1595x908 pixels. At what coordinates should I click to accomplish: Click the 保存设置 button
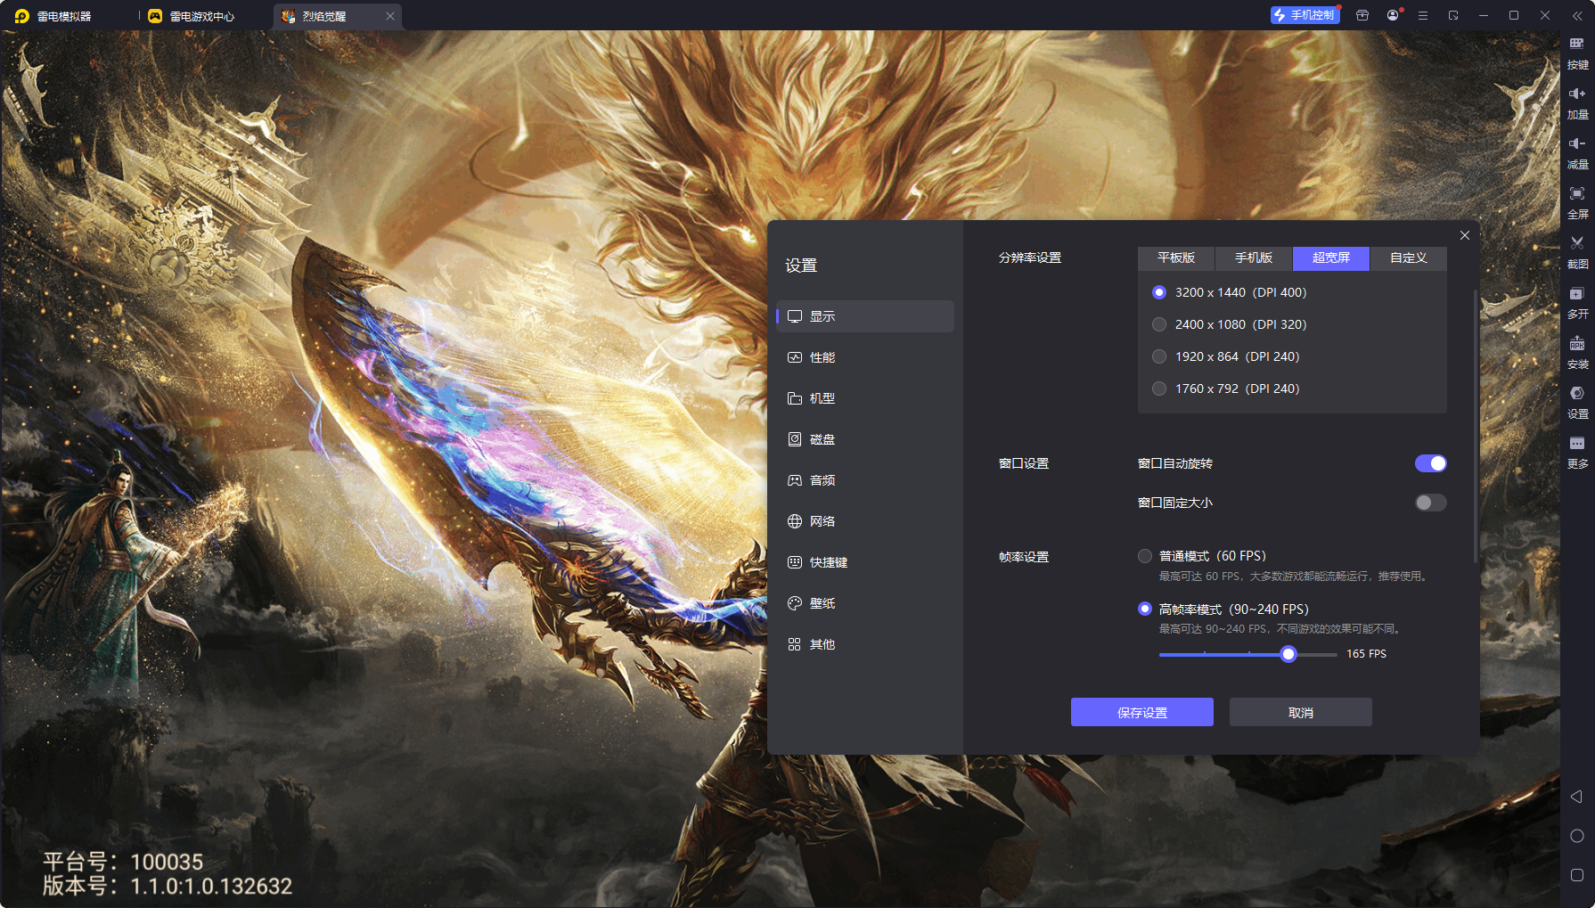[1141, 712]
